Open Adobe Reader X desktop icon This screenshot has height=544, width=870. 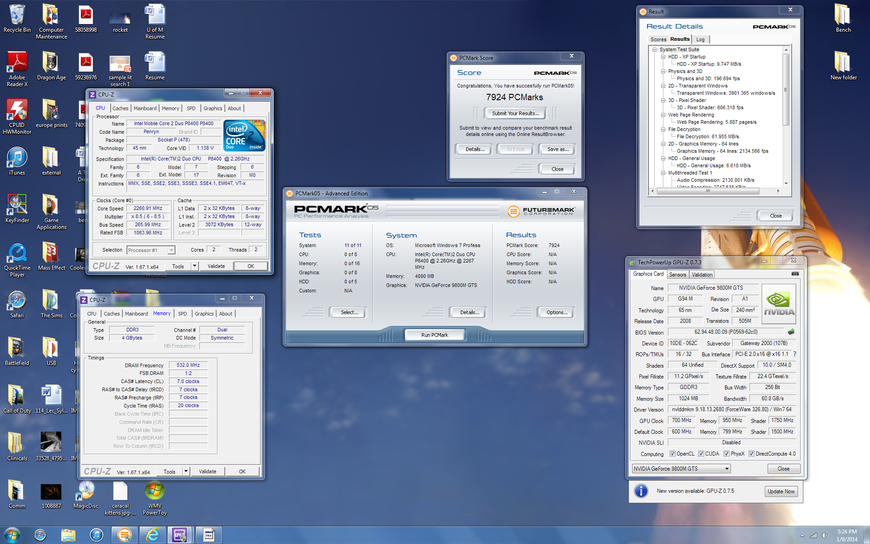click(x=17, y=69)
